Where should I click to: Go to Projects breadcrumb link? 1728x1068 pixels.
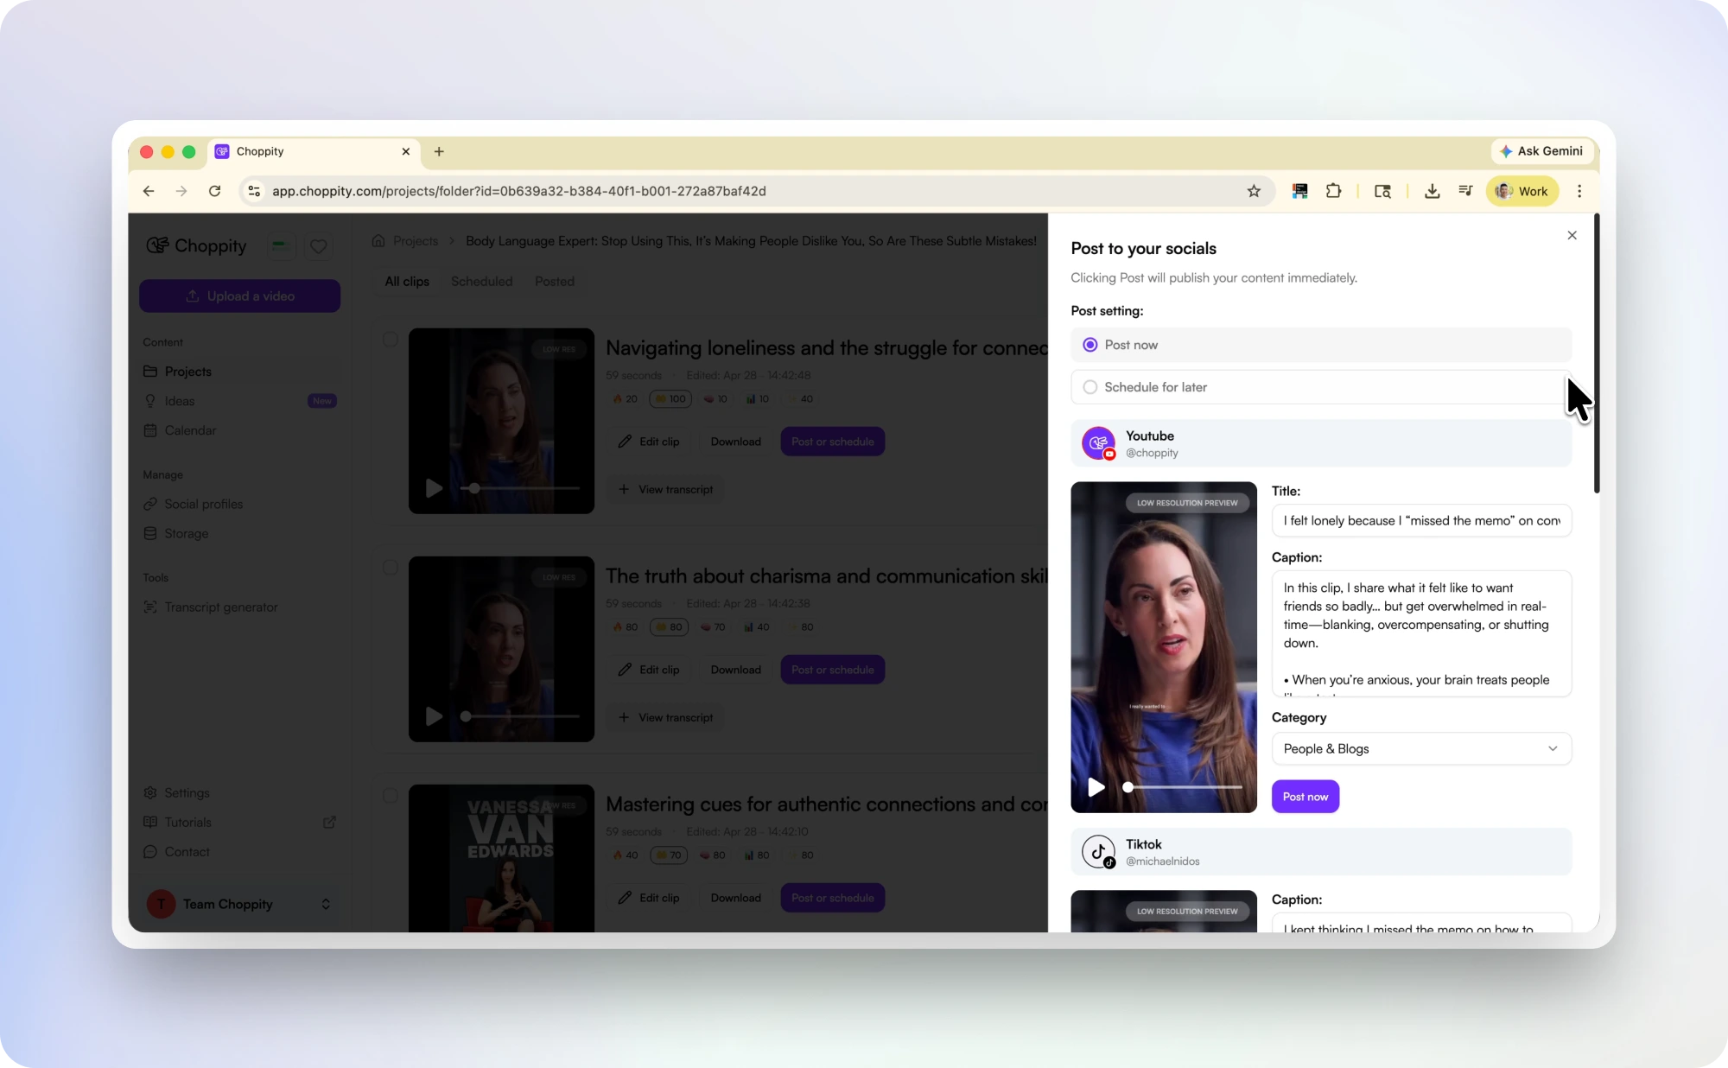tap(416, 241)
